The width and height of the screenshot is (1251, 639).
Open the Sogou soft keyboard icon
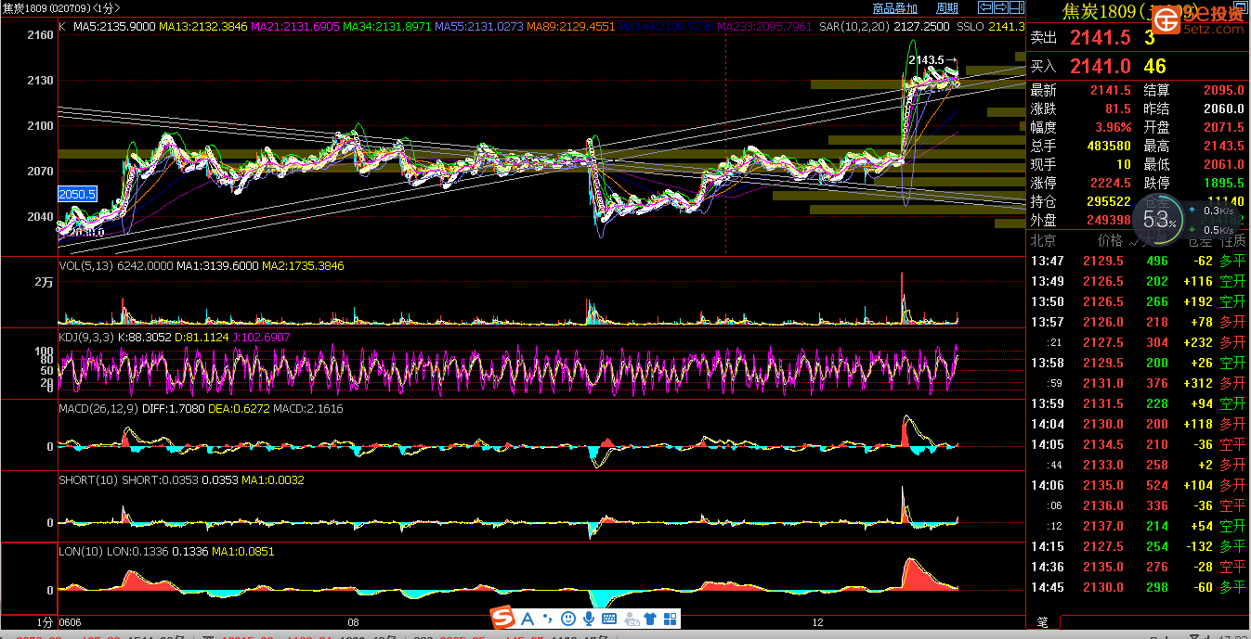[x=610, y=619]
